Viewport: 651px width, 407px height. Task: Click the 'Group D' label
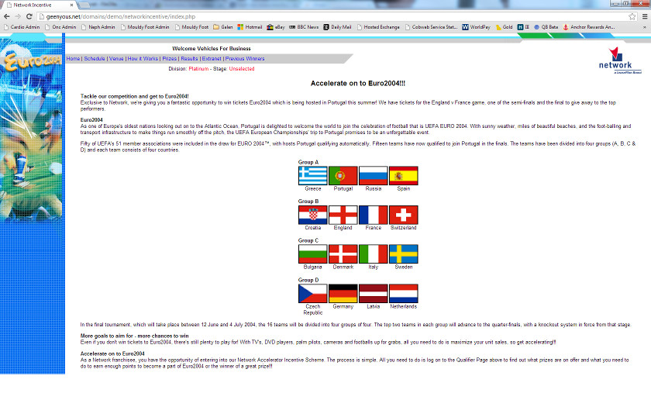pos(308,280)
